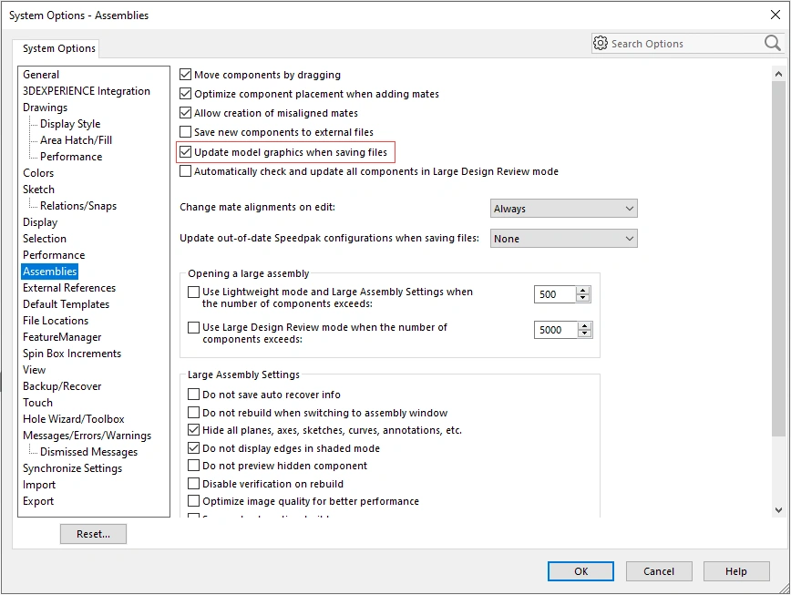Close the System Options dialog

[776, 15]
